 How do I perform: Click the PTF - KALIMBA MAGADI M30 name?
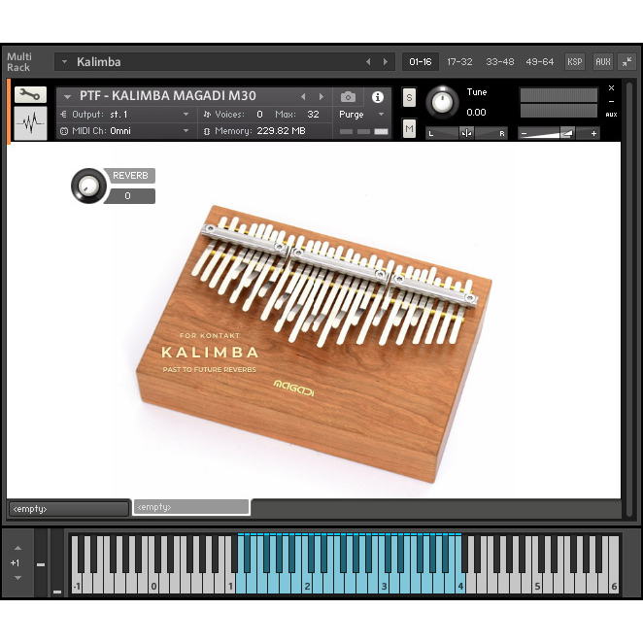(168, 96)
